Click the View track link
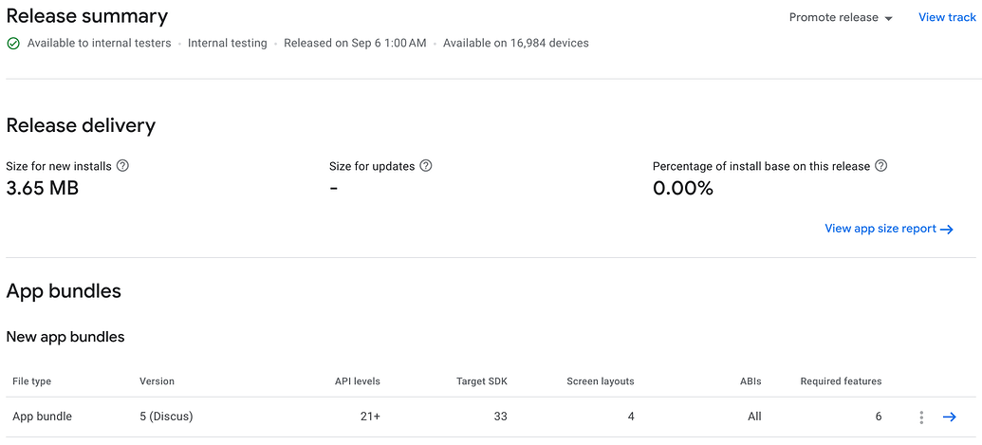 (947, 17)
